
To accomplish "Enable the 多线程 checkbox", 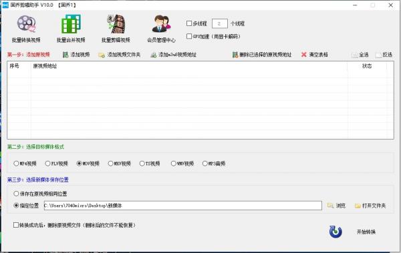I will (189, 23).
